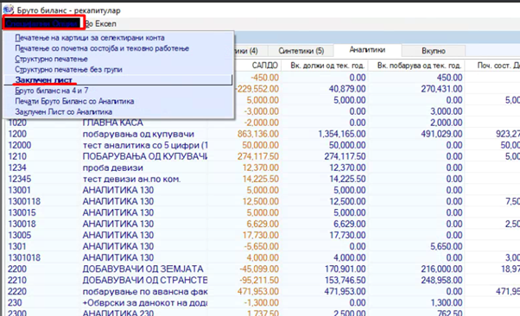The height and width of the screenshot is (316, 520).
Task: Select Структурно печатење без групи
Action: click(x=68, y=70)
